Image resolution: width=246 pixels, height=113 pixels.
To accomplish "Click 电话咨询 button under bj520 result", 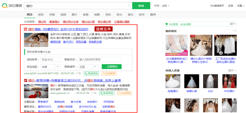I will (x=91, y=73).
